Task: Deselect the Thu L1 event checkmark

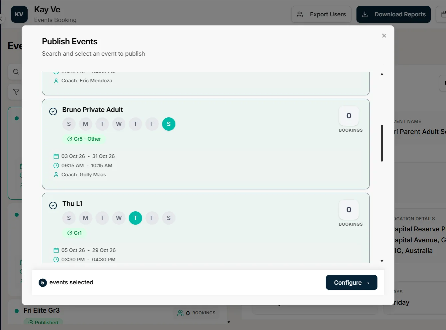Action: coord(53,205)
